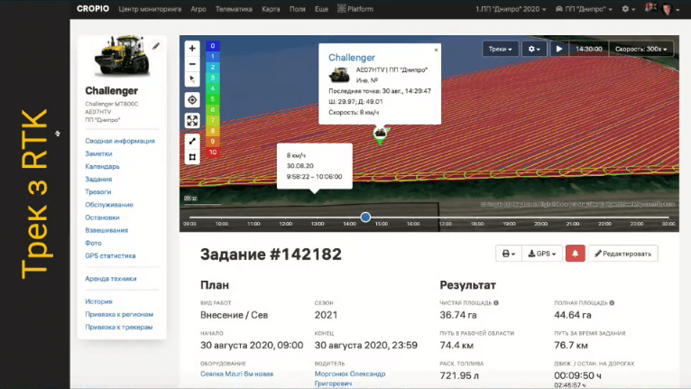Open the Задания section
Viewport: 691px width, 389px height.
[98, 180]
